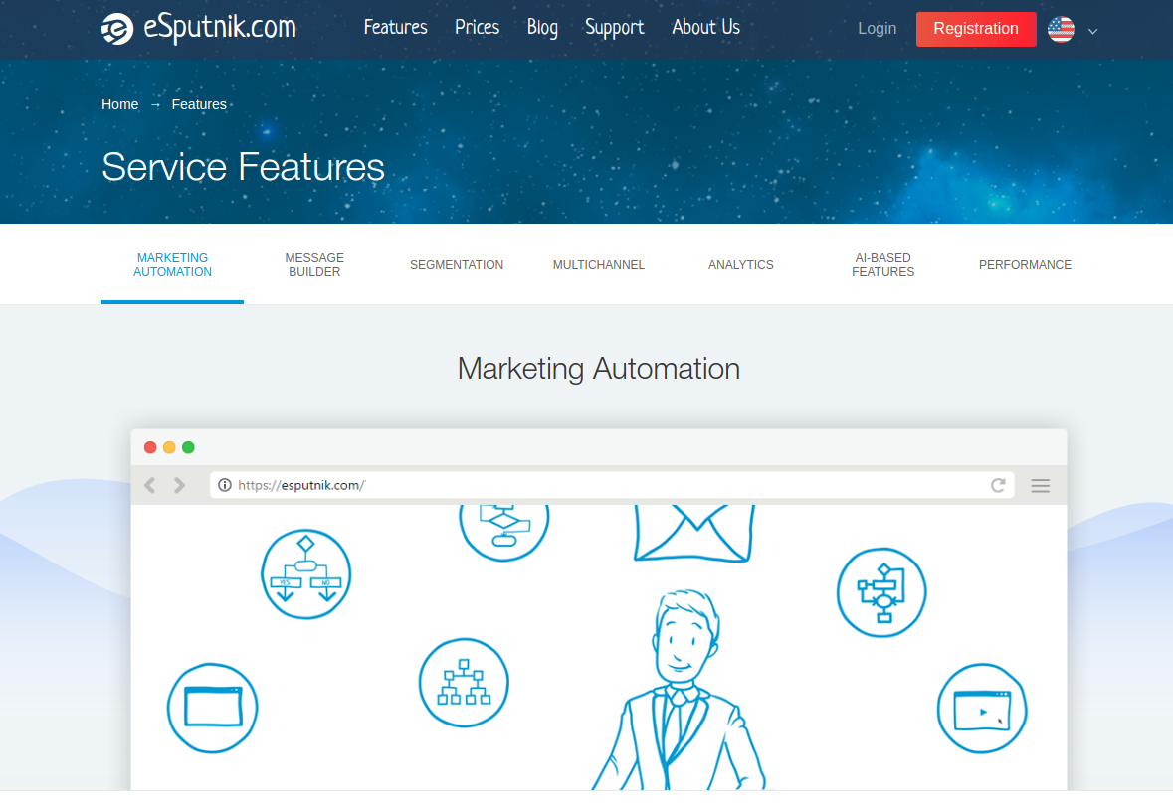Screen dimensions: 1173x805
Task: Click the forward arrow in mock browser
Action: 179,485
